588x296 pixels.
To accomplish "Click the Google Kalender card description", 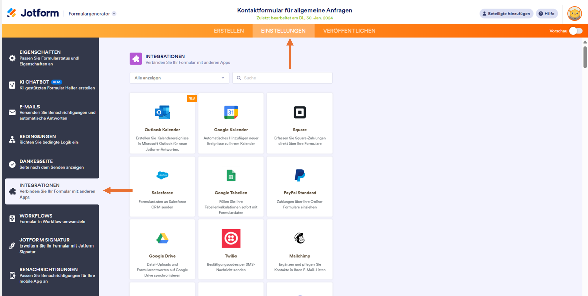I will 231,141.
